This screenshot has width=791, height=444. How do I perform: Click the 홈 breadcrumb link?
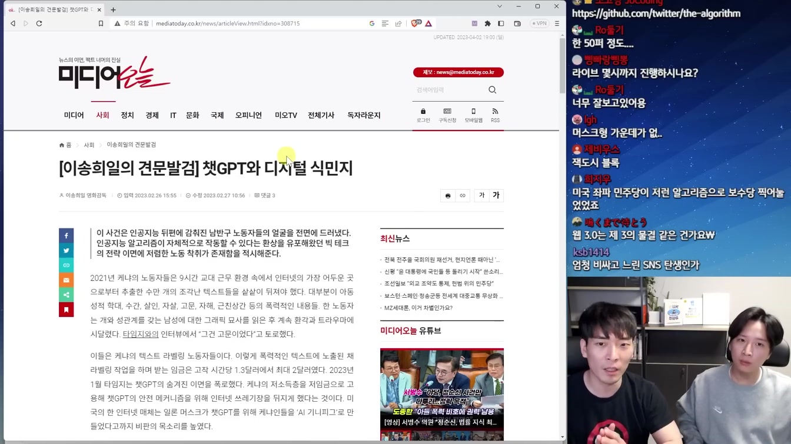[x=65, y=145]
